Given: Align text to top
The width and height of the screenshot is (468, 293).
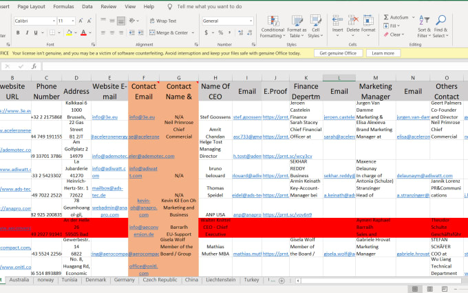Looking at the screenshot, I should click(103, 21).
